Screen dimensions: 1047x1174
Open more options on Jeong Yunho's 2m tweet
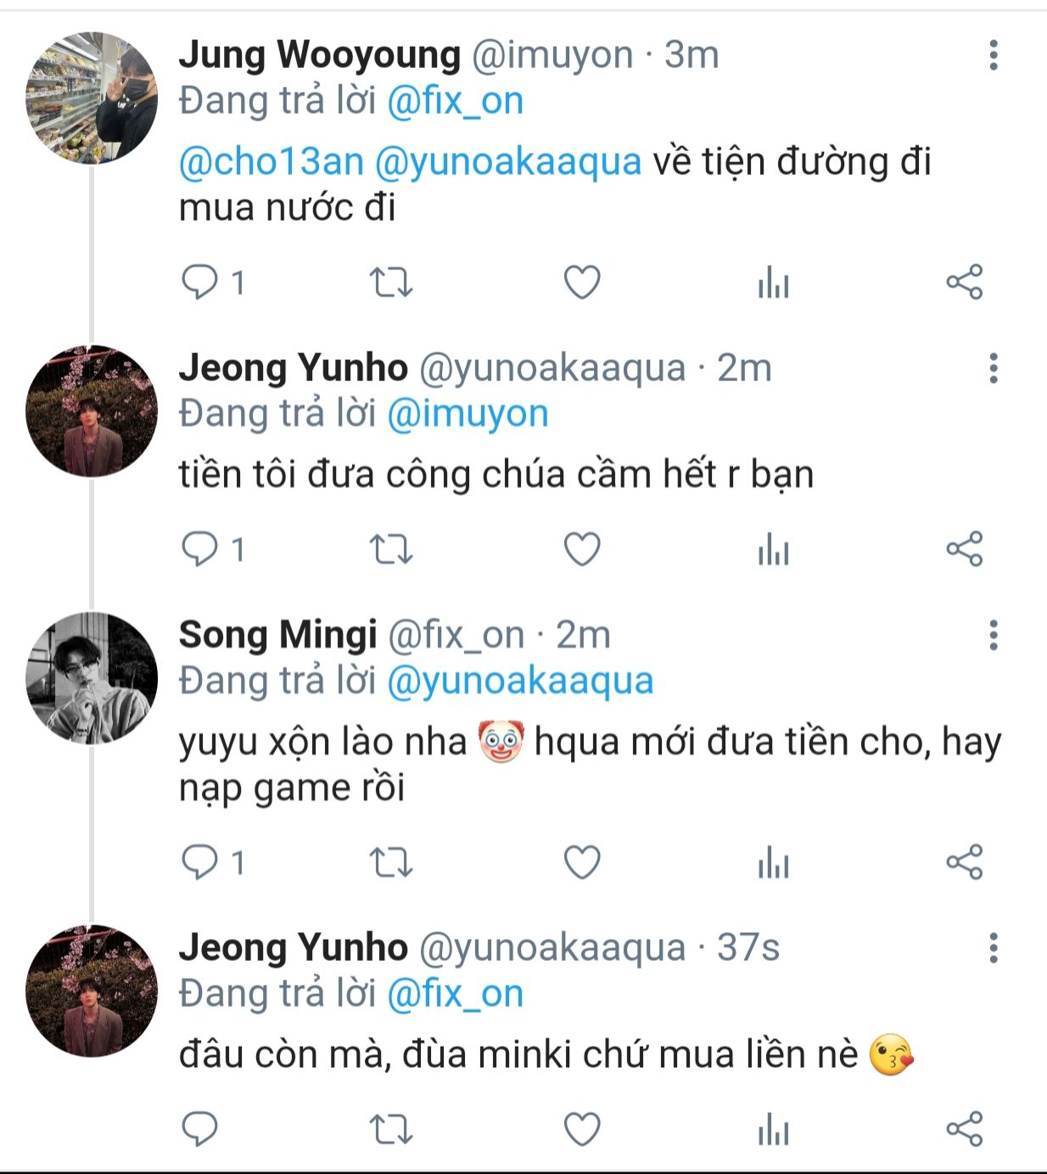[x=993, y=368]
